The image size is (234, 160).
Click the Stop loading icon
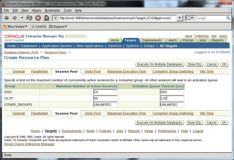(x=38, y=18)
